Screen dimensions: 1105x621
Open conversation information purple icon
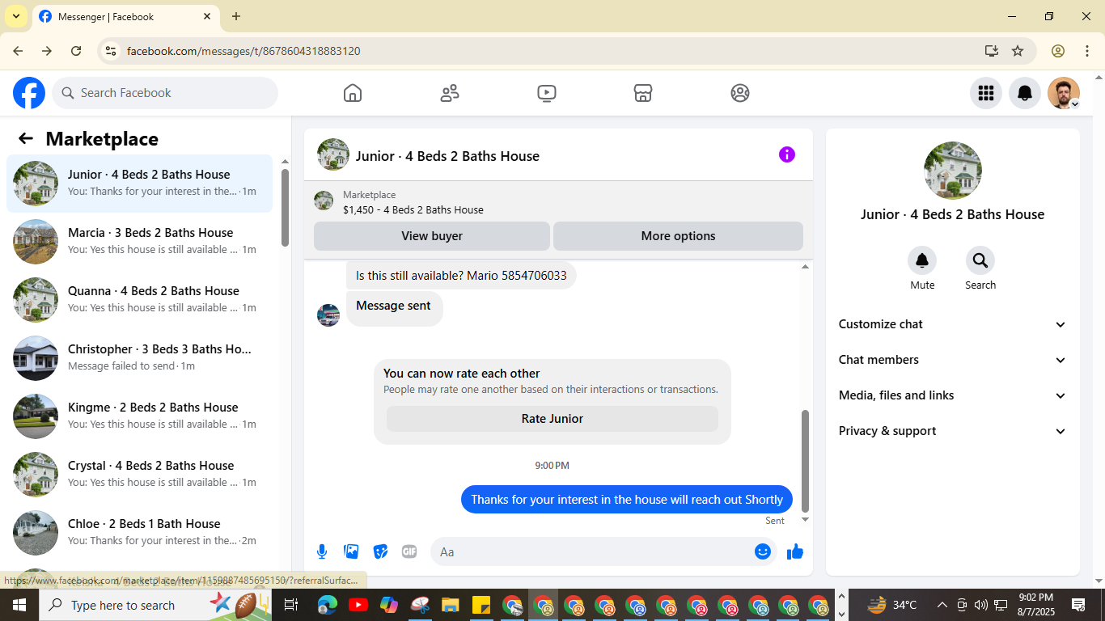787,154
